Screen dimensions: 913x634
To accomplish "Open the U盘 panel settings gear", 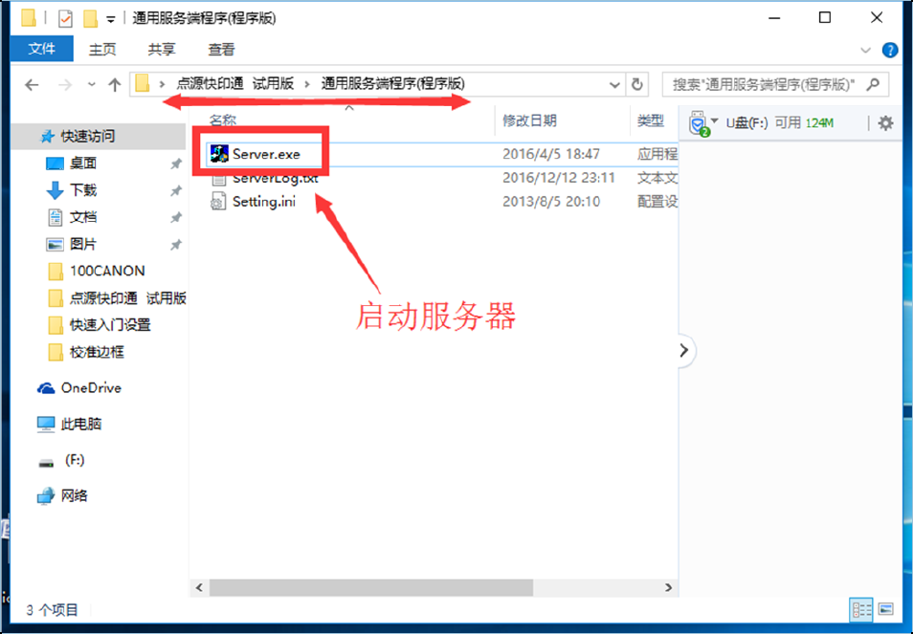I will [x=885, y=122].
